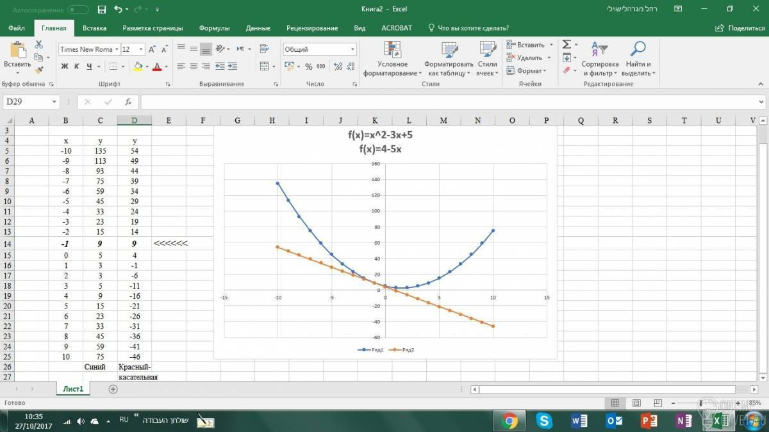Expand the number format dropdown

pyautogui.click(x=352, y=49)
